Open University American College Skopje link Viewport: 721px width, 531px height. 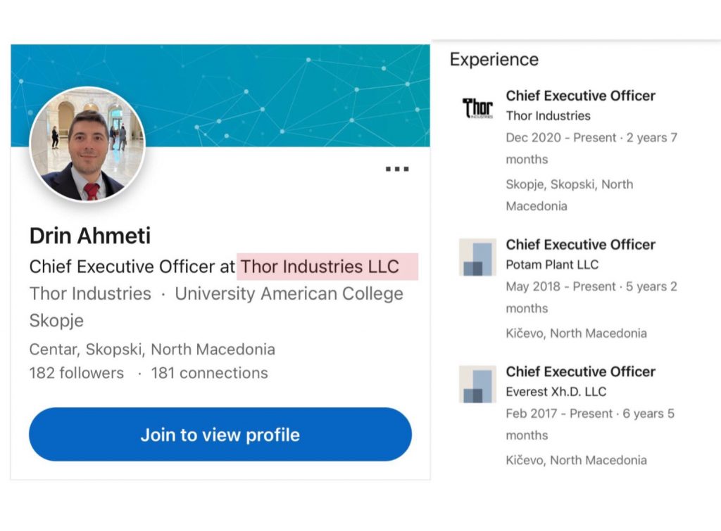pos(289,294)
